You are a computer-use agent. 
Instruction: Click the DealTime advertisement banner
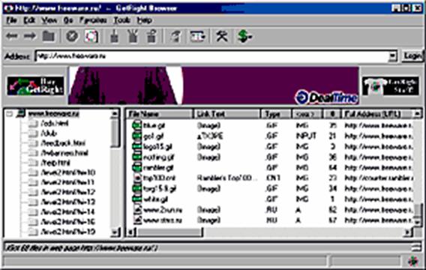tap(214, 85)
